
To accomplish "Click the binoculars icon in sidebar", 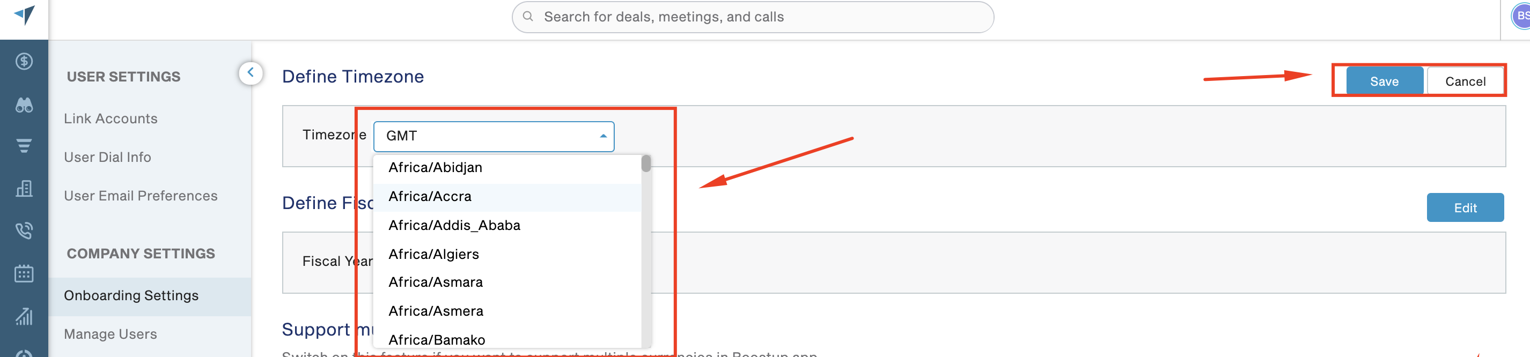I will pos(24,106).
